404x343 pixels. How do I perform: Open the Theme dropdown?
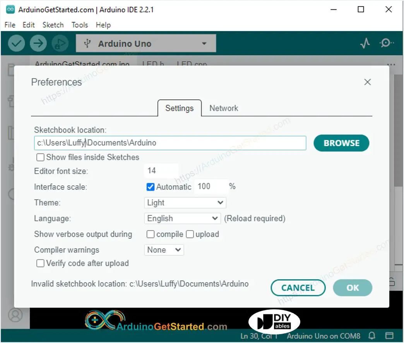(185, 202)
